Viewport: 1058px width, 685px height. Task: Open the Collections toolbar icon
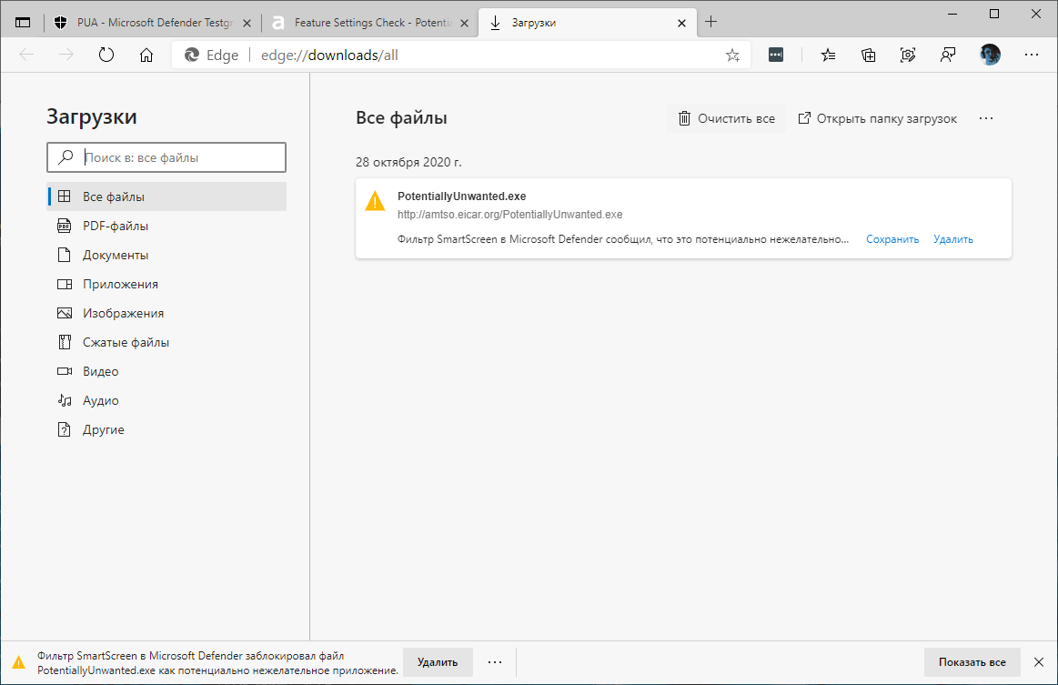point(869,55)
